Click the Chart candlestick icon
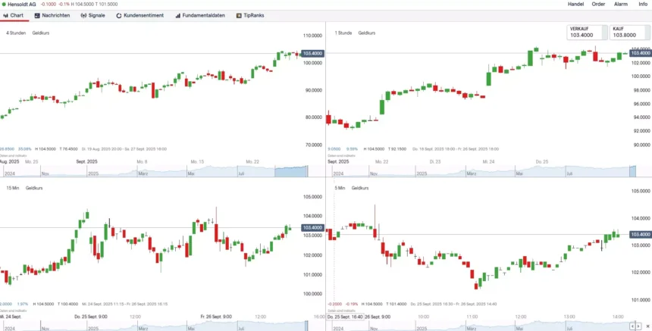The image size is (652, 331). (x=6, y=15)
